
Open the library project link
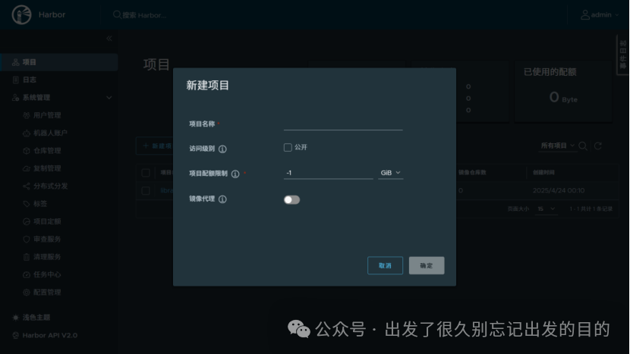coord(167,191)
